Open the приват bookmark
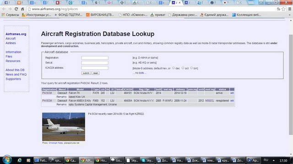 158,15
